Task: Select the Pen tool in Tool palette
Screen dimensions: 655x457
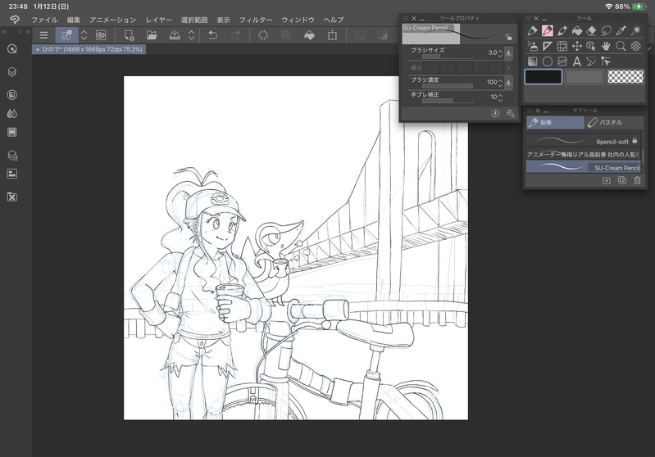Action: click(x=532, y=30)
